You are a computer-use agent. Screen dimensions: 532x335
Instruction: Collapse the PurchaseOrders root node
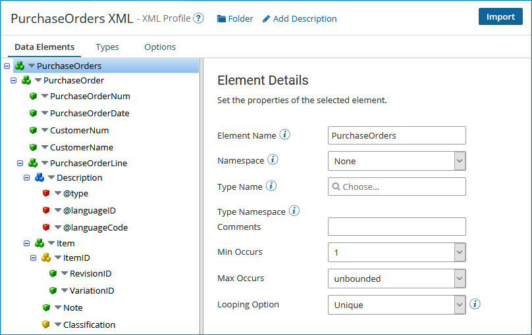(7, 66)
